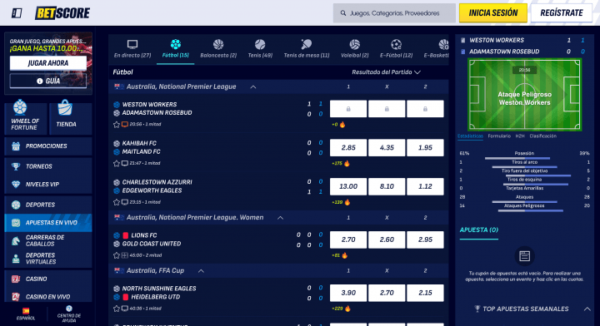Open live tracker icon for Charlestown Azzurri

[x=125, y=202]
